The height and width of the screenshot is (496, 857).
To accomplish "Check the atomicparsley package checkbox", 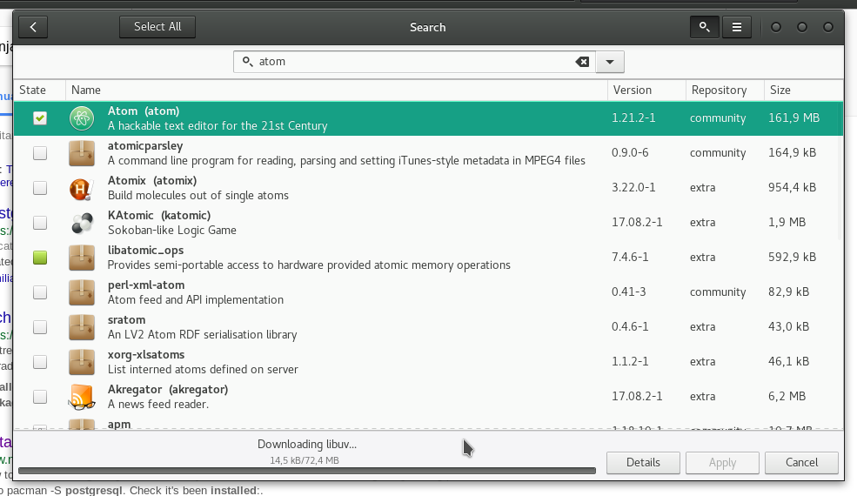I will point(40,153).
